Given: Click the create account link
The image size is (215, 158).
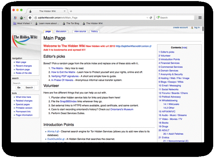Looking at the screenshot, I should pyautogui.click(x=180, y=28).
